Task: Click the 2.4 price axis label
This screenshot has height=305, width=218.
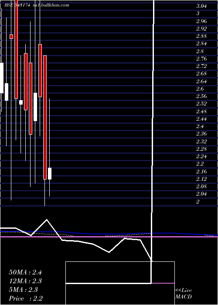Action: coord(200,126)
